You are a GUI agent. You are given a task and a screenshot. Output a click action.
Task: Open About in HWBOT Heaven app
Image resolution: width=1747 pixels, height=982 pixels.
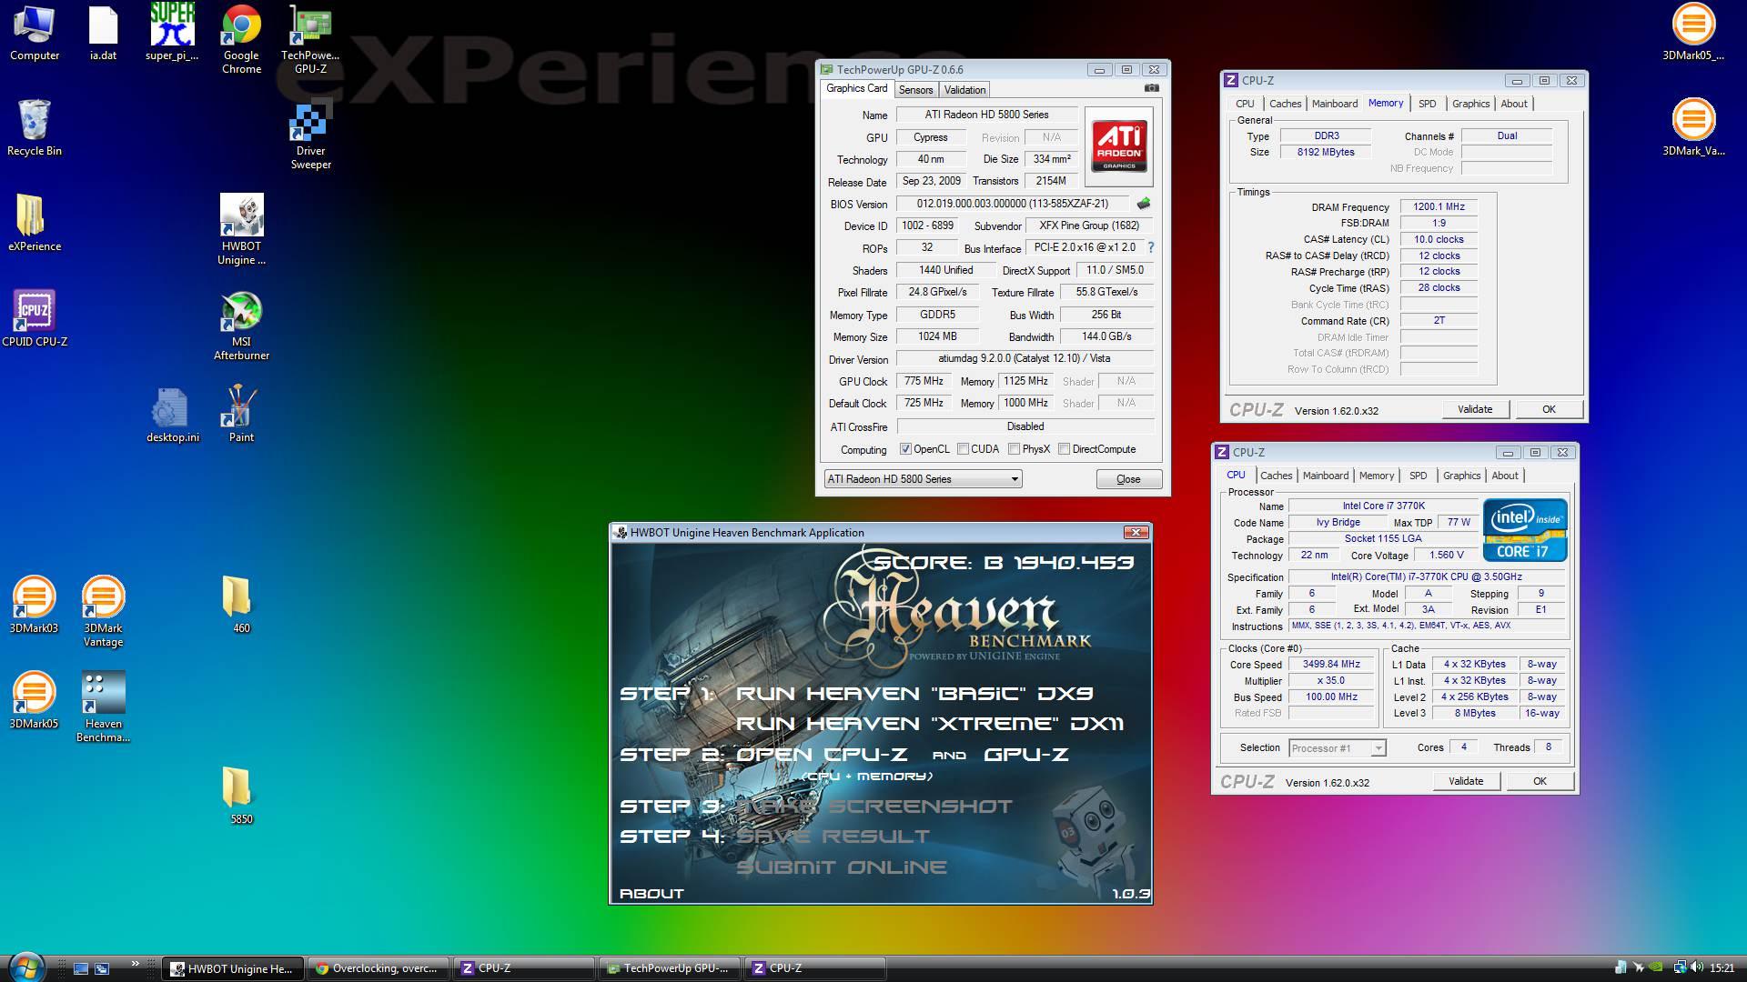click(651, 894)
